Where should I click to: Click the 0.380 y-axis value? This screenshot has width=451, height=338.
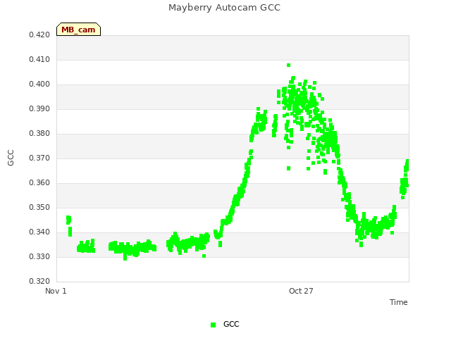39,133
